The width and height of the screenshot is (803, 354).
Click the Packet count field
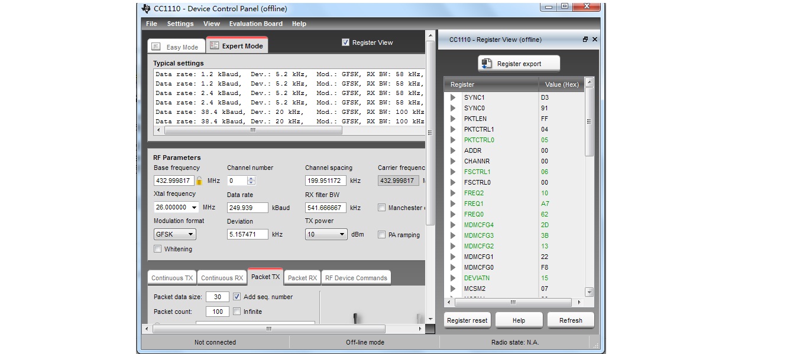pos(218,312)
